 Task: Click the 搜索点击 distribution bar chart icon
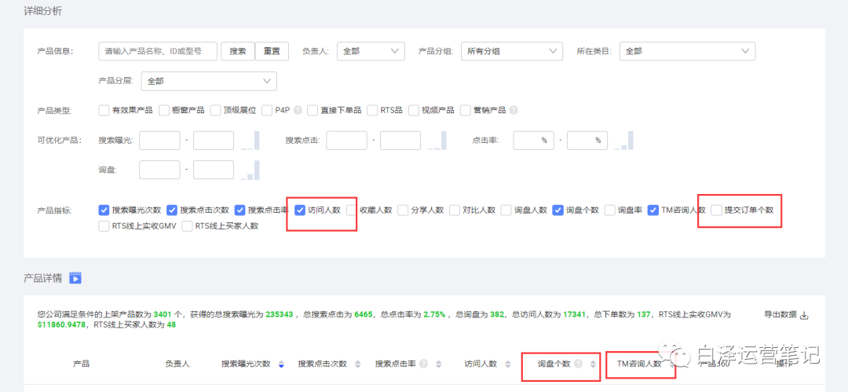(x=437, y=141)
